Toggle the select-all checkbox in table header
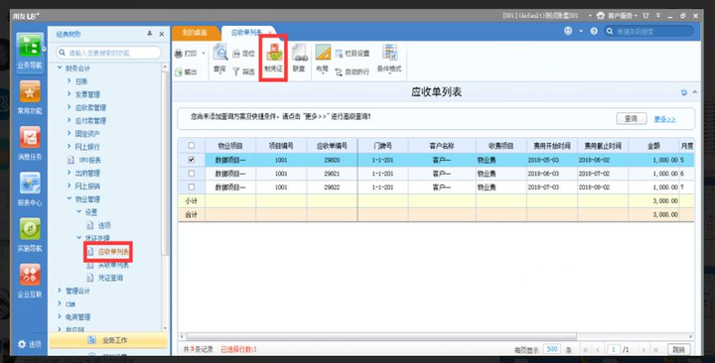 (x=191, y=145)
